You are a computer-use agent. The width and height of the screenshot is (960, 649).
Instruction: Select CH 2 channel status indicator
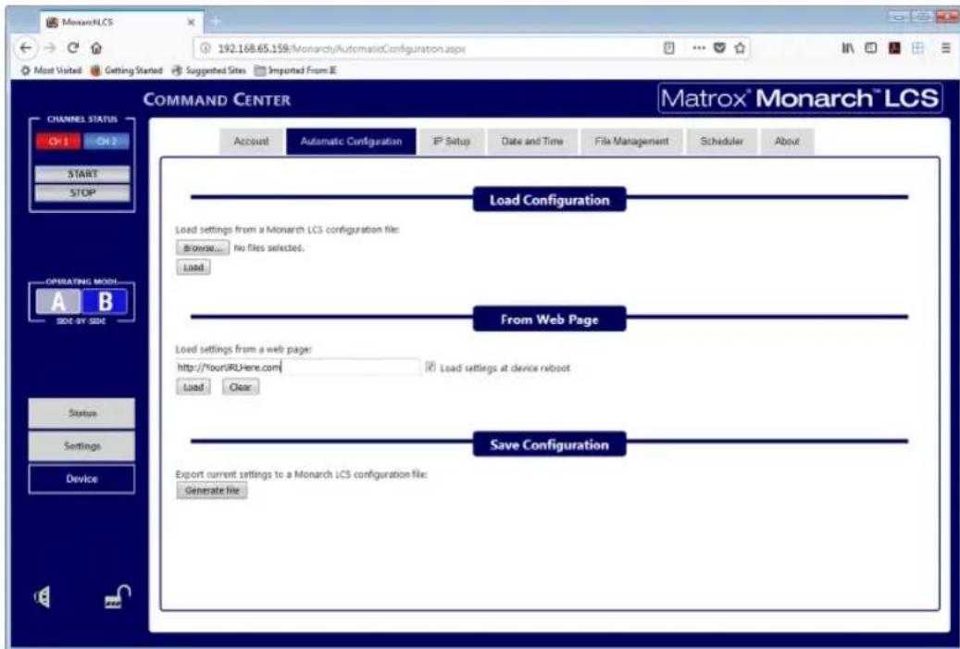[106, 142]
